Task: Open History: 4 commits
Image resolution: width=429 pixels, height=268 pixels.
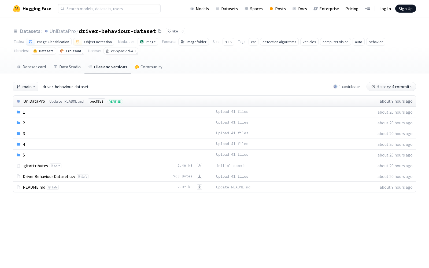Action: (391, 87)
